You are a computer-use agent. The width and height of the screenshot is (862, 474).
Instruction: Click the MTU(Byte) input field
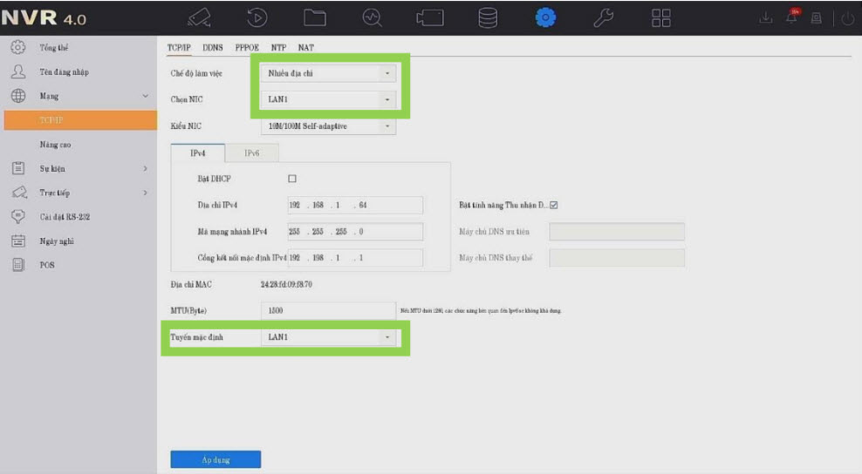(x=328, y=310)
